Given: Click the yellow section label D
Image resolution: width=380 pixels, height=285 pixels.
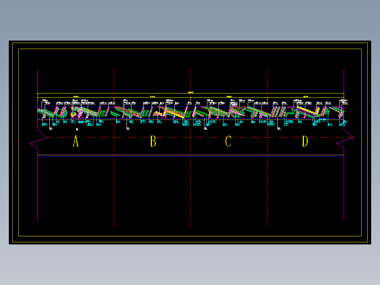Looking at the screenshot, I should [x=305, y=141].
